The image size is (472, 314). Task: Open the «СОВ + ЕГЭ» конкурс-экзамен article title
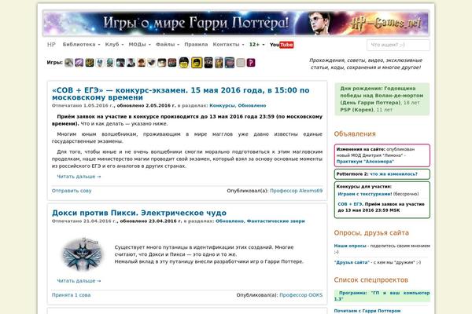181,93
